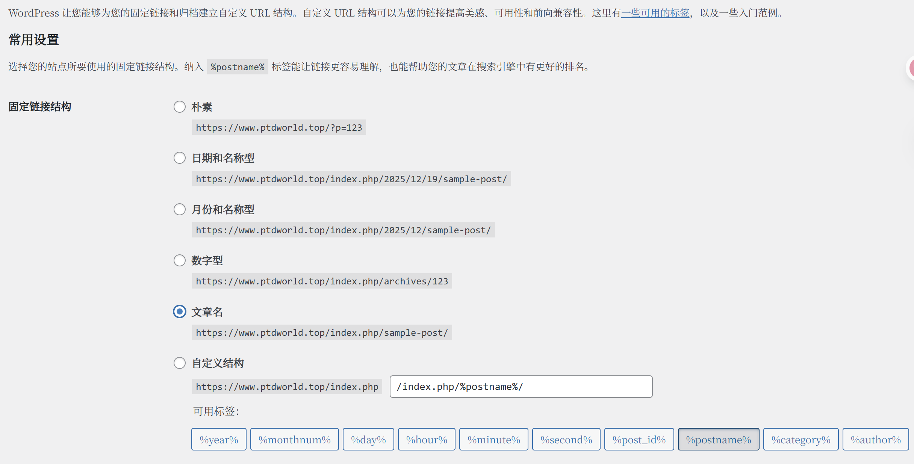Insert the %minute% tag
Image resolution: width=914 pixels, height=464 pixels.
(x=493, y=439)
